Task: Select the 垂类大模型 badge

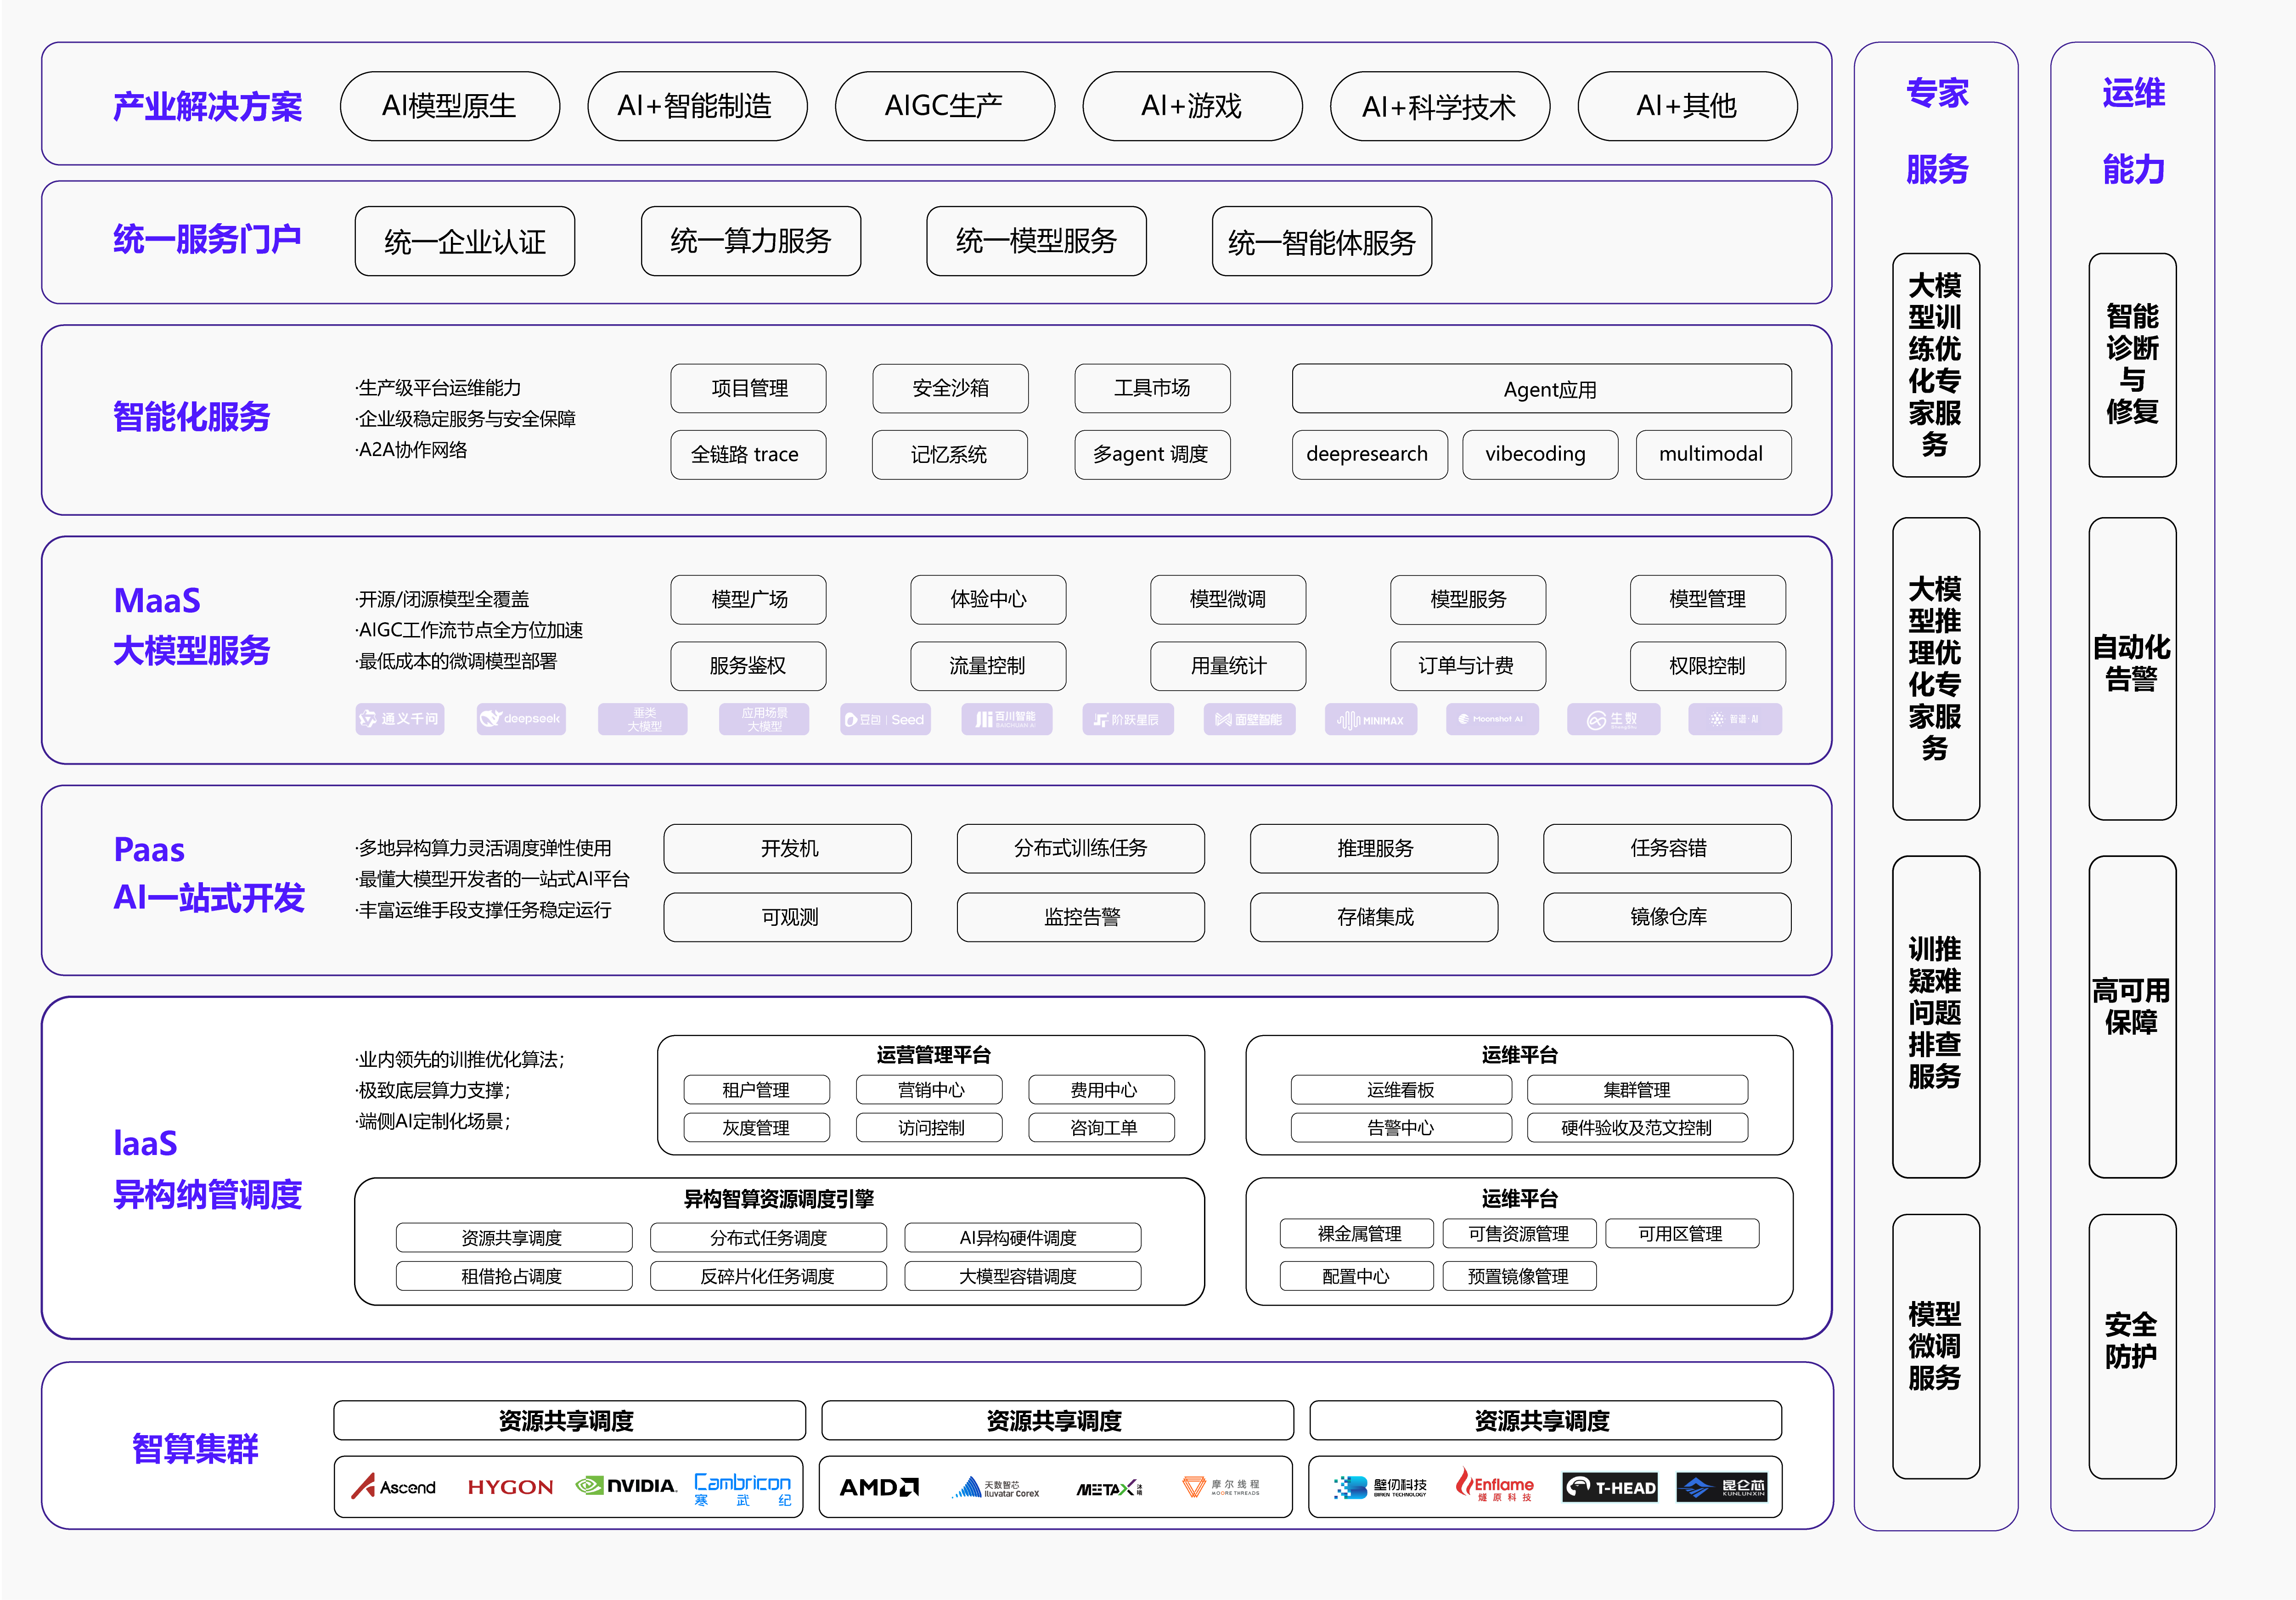Action: pos(643,719)
